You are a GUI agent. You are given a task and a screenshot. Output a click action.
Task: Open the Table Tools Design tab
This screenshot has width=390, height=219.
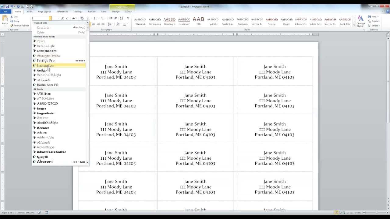point(116,11)
